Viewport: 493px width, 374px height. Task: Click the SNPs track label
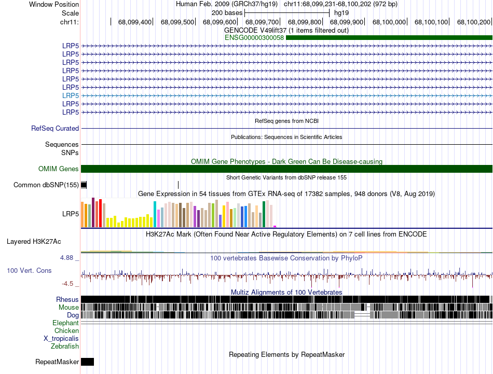(70, 153)
